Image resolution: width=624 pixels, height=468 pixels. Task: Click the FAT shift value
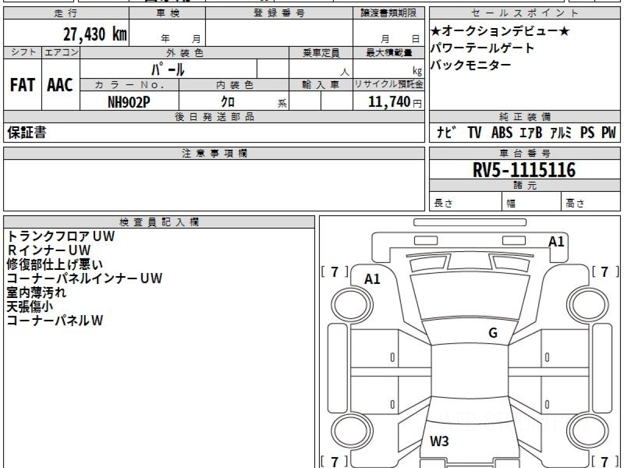pos(22,85)
